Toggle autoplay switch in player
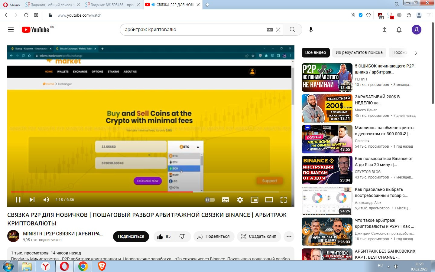Screen dimensions: 435x272 210,200
